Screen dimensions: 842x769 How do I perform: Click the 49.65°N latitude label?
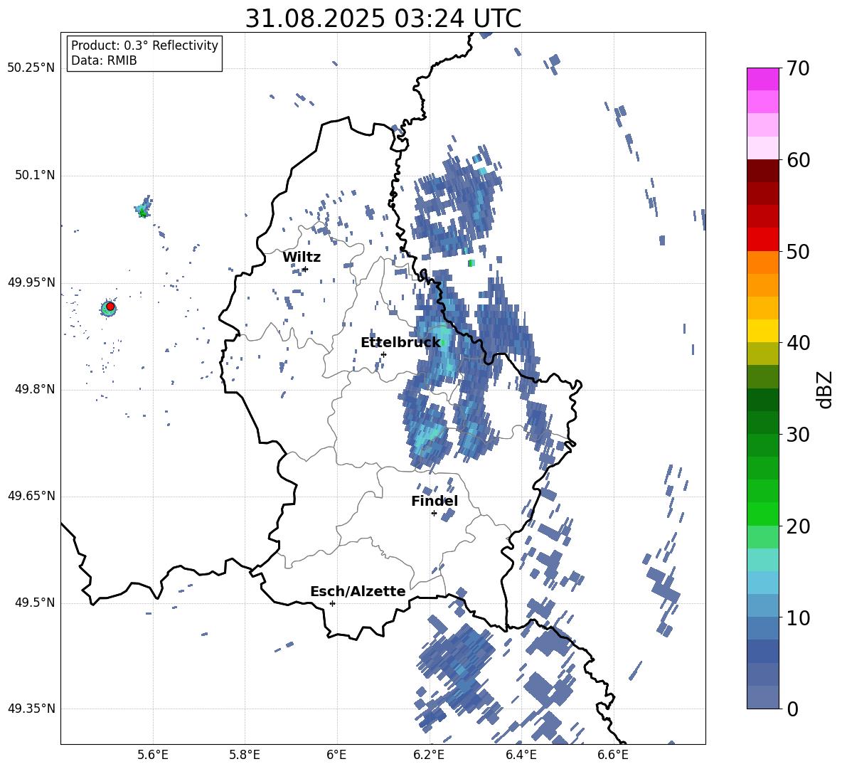click(x=31, y=496)
